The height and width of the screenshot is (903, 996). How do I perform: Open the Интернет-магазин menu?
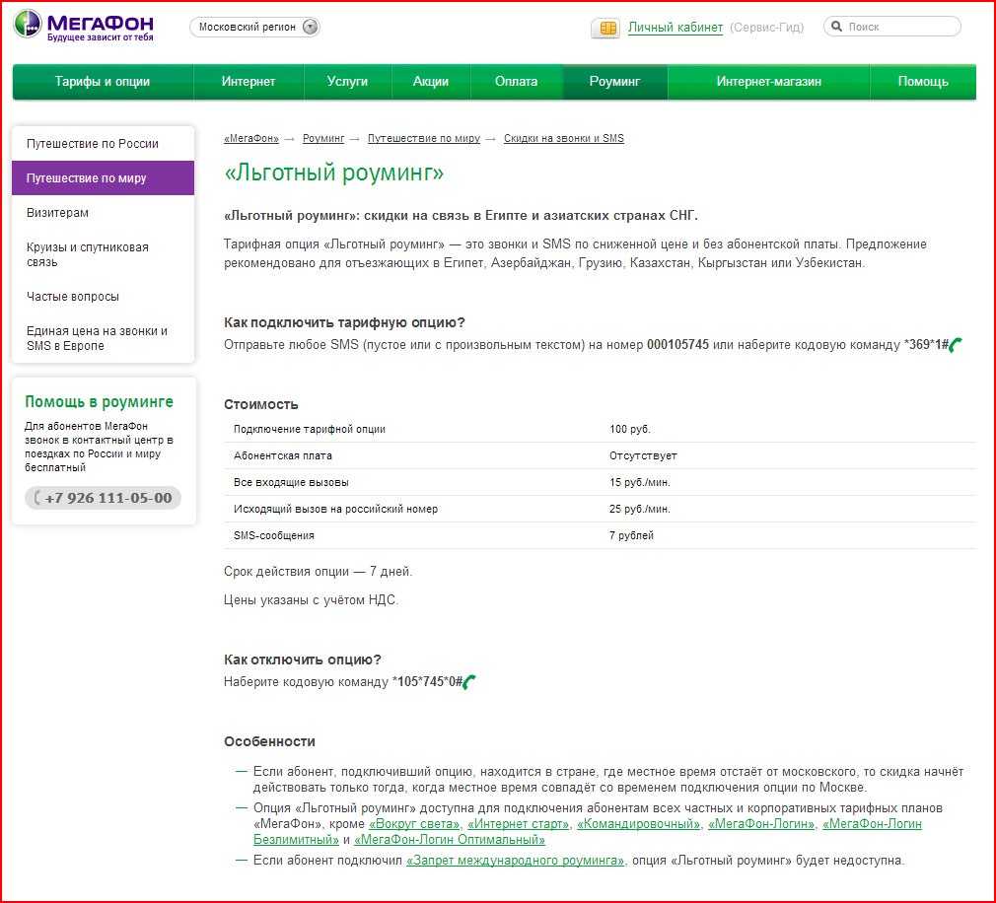tap(768, 81)
